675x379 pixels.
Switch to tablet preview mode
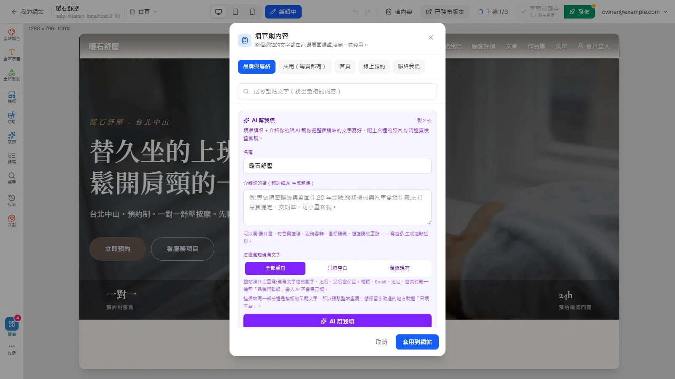click(235, 12)
